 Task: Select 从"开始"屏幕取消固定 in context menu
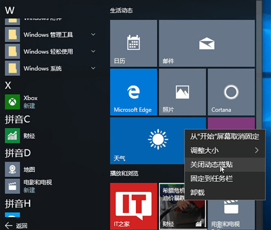coord(225,137)
